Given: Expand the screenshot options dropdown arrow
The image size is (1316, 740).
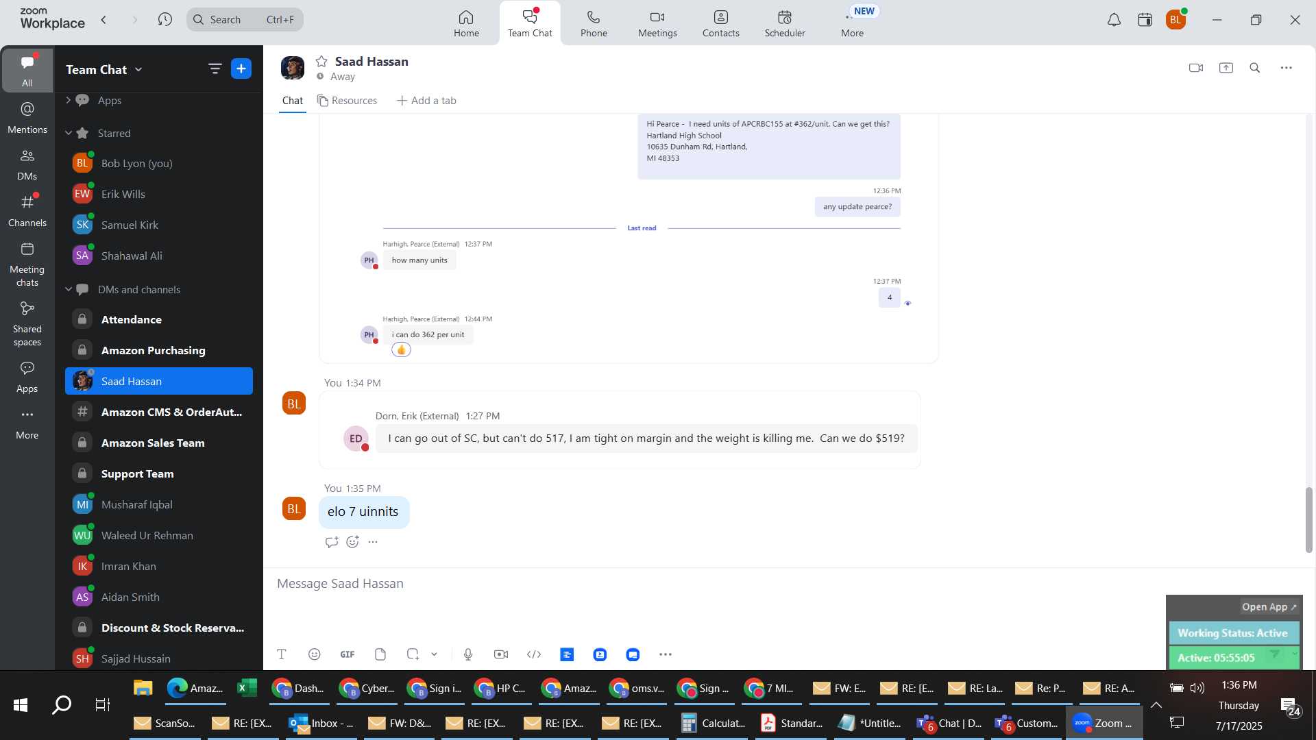Looking at the screenshot, I should coord(435,654).
